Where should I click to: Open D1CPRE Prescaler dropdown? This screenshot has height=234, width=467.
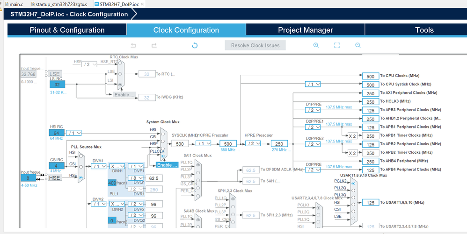(x=204, y=143)
